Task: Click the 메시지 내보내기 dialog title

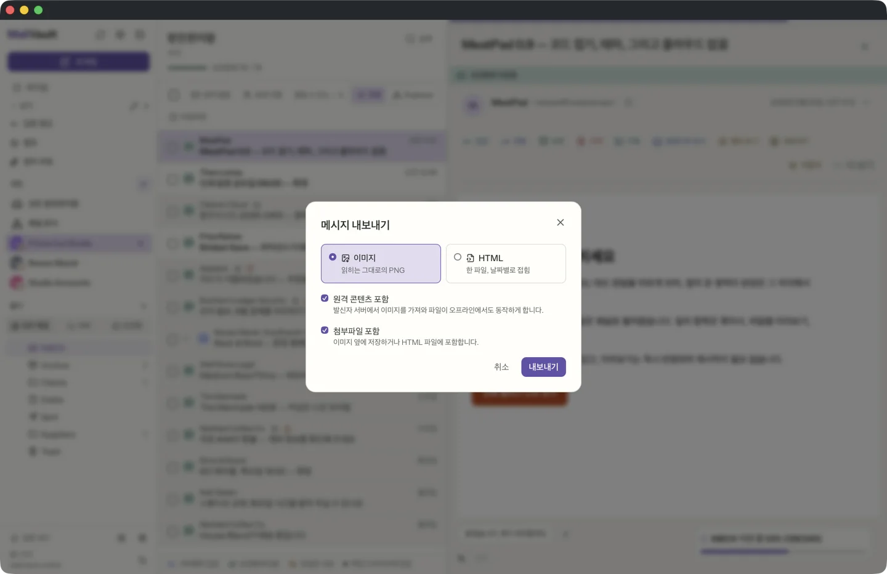Action: click(355, 225)
